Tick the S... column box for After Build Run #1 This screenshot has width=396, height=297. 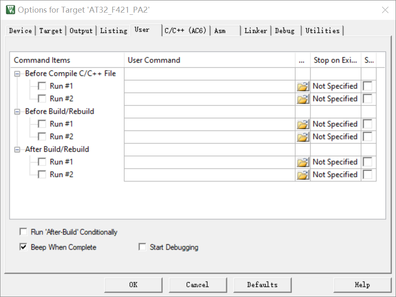(367, 162)
